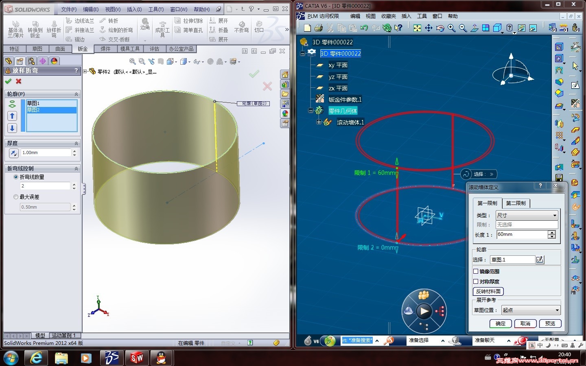Click the 长度 1 field showing 60mm
The image size is (586, 366).
click(x=522, y=235)
